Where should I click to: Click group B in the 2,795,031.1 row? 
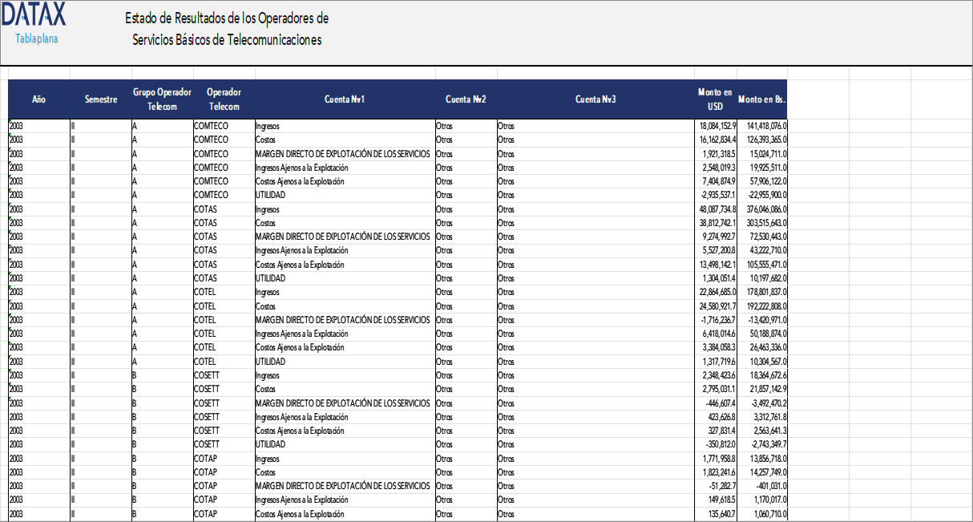[x=162, y=389]
